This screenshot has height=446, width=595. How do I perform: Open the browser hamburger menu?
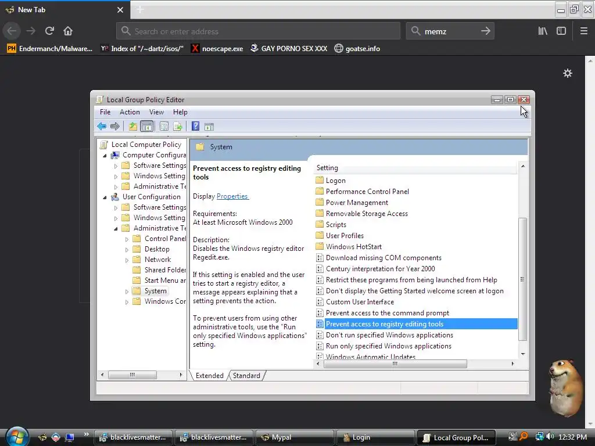coord(583,31)
